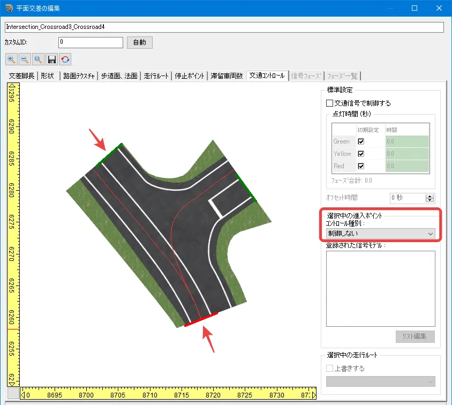Click the save floppy disk icon
The width and height of the screenshot is (452, 405).
(x=52, y=59)
